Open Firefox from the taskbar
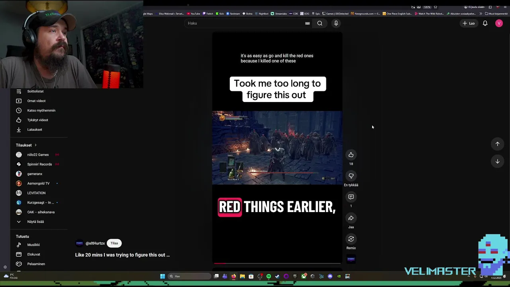This screenshot has width=510, height=287. coord(233,276)
